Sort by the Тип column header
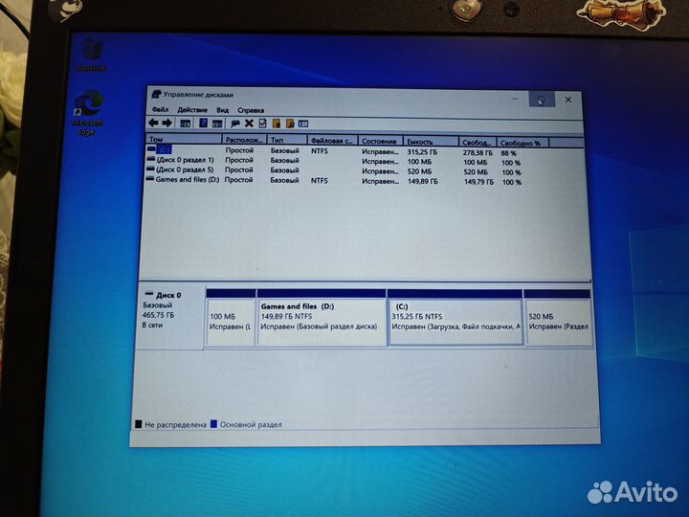Viewport: 689px width, 517px height. [287, 140]
